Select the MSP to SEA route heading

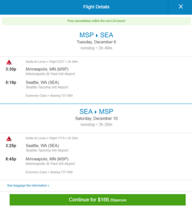click(x=96, y=35)
